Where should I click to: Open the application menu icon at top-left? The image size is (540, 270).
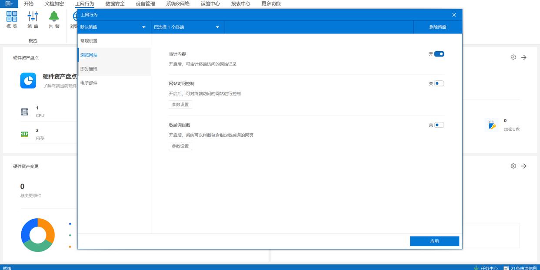pyautogui.click(x=9, y=3)
